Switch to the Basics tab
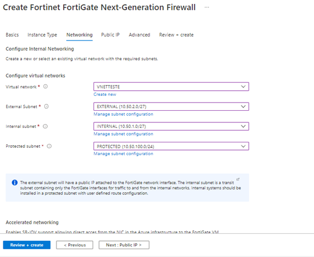 12,35
